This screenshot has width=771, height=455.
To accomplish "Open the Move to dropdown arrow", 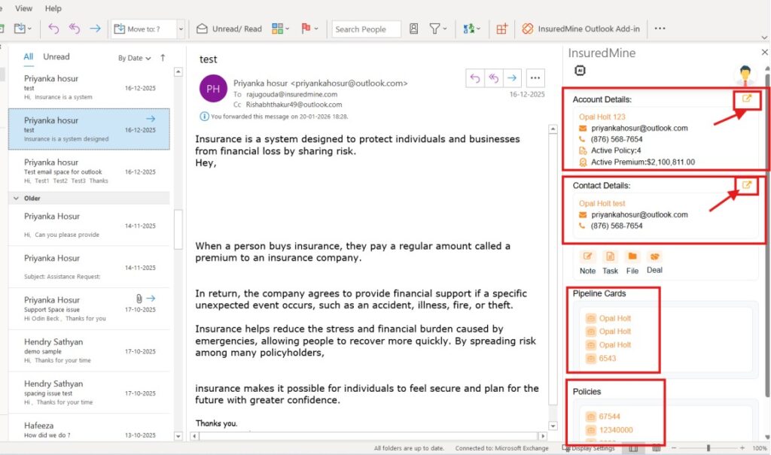I will click(181, 29).
